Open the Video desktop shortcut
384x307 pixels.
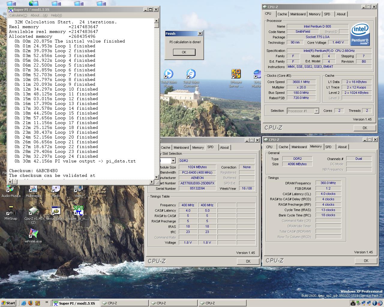click(78, 191)
